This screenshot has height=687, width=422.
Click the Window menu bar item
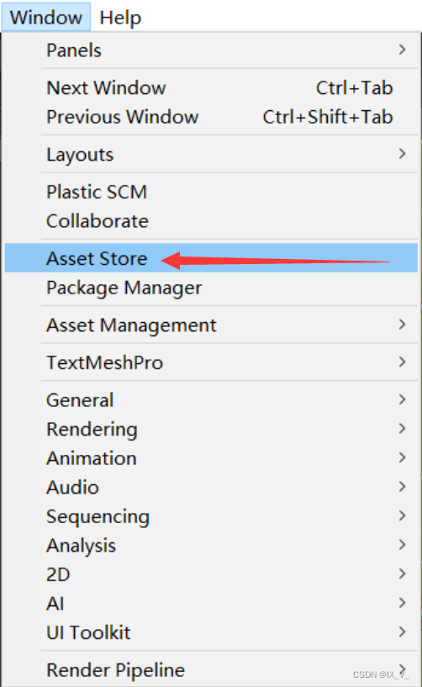click(x=46, y=17)
